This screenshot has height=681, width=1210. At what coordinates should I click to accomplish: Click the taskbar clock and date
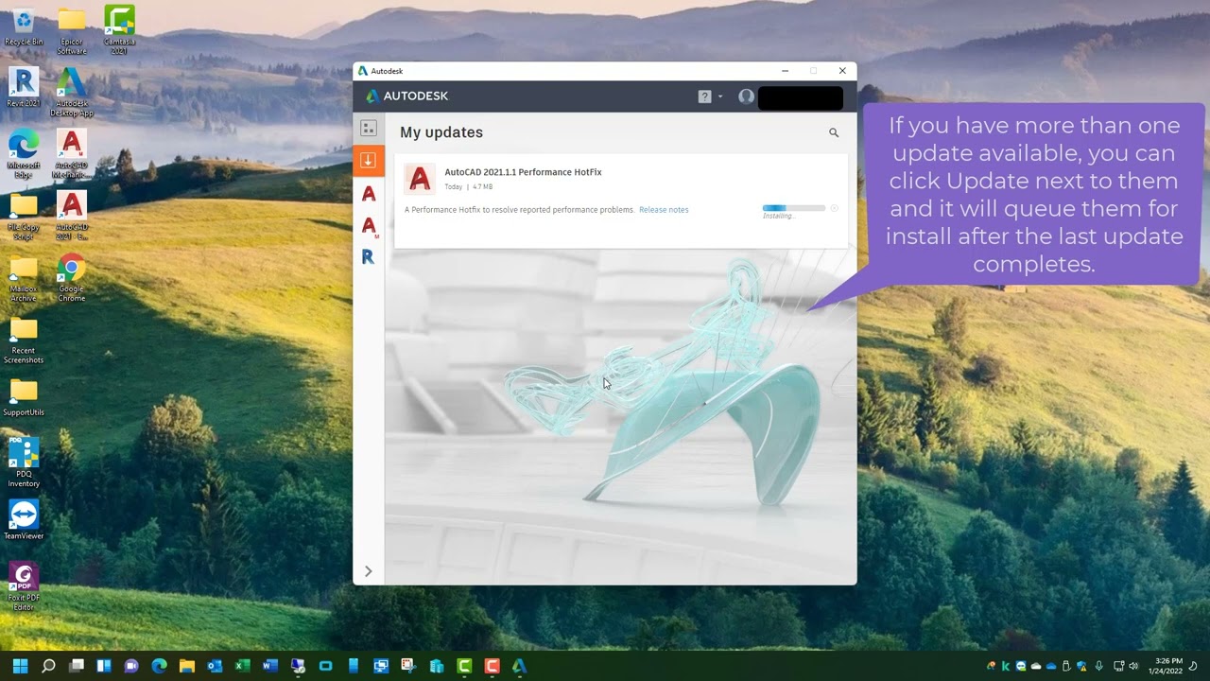click(x=1166, y=666)
